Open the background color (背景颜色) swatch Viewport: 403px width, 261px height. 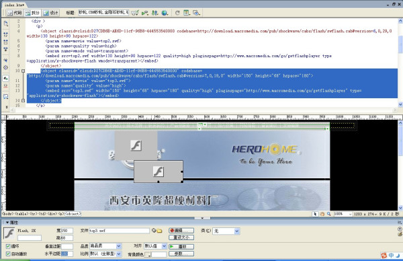[147, 254]
